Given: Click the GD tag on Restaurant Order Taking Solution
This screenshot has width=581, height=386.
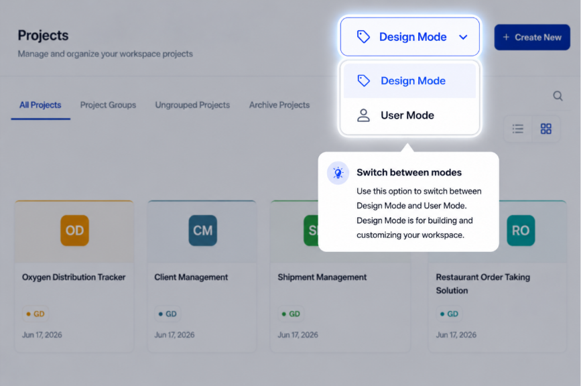Looking at the screenshot, I should (x=449, y=314).
